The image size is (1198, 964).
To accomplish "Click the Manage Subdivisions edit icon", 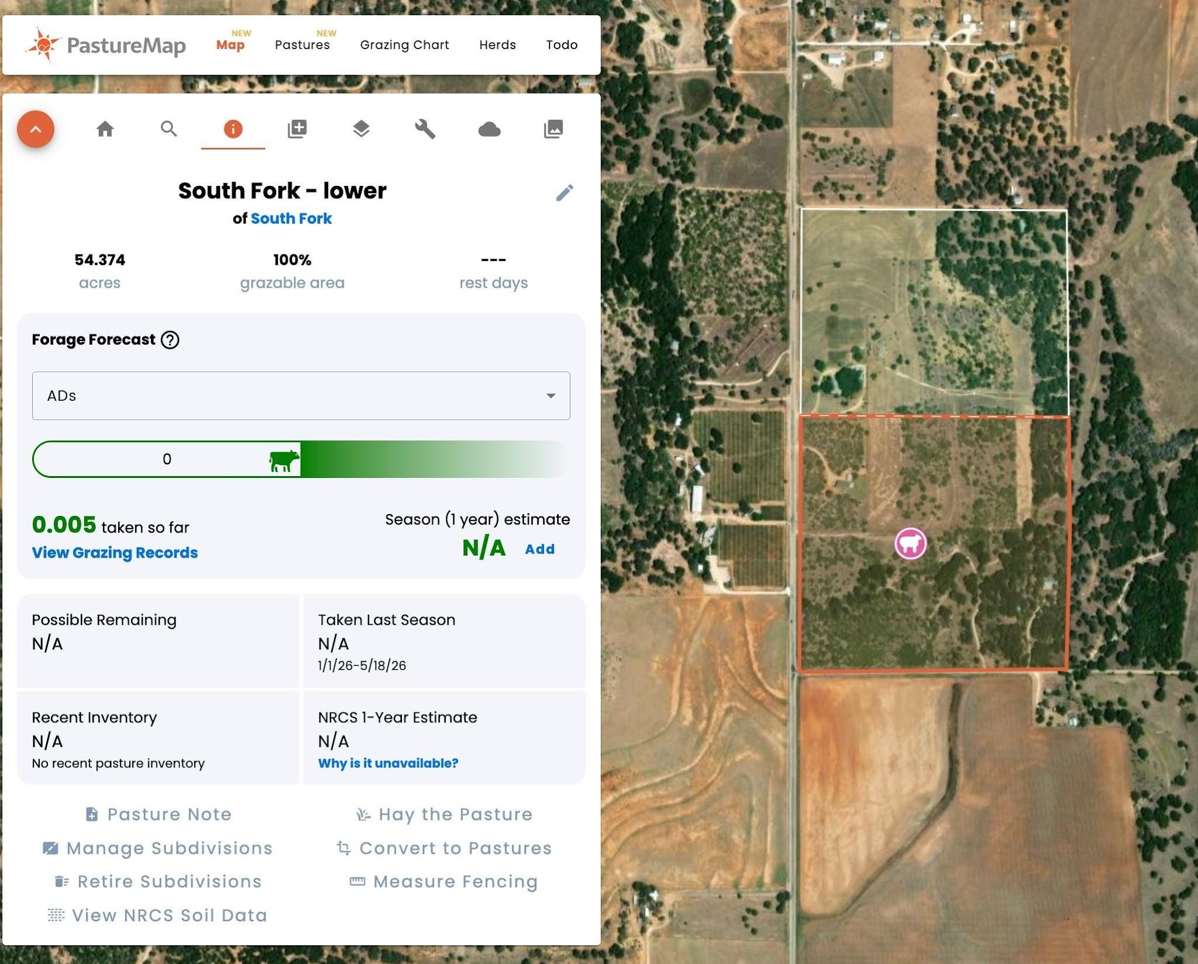I will pyautogui.click(x=50, y=848).
